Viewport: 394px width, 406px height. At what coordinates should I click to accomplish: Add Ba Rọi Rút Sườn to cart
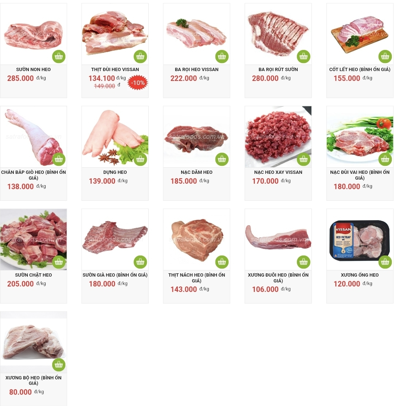pyautogui.click(x=303, y=56)
